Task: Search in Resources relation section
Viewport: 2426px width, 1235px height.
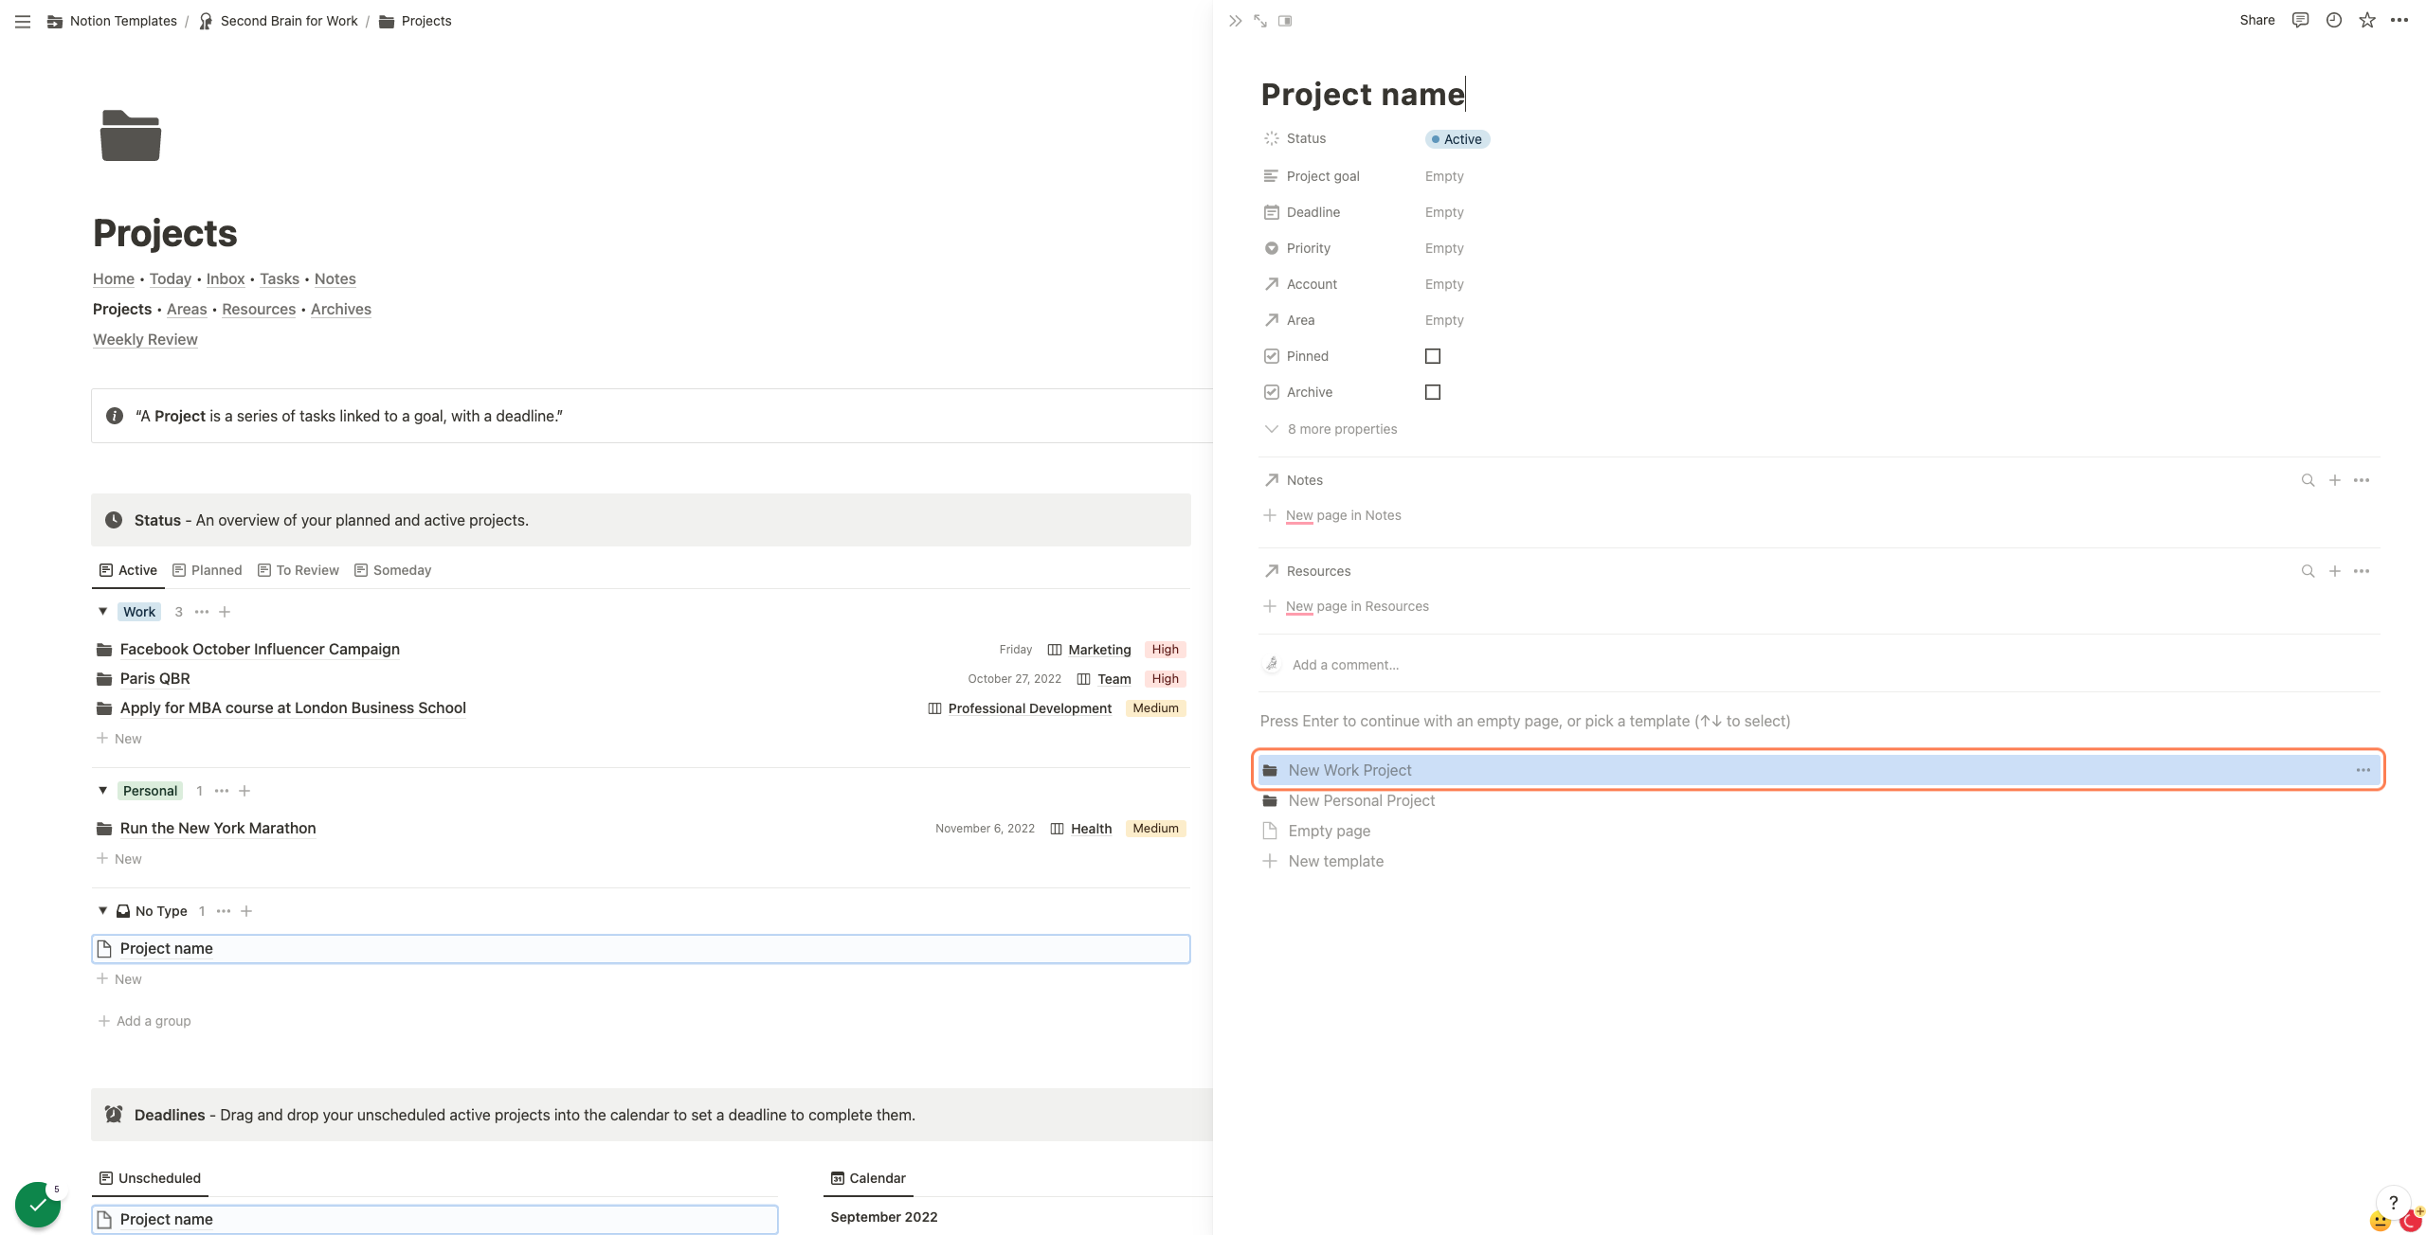Action: tap(2308, 571)
